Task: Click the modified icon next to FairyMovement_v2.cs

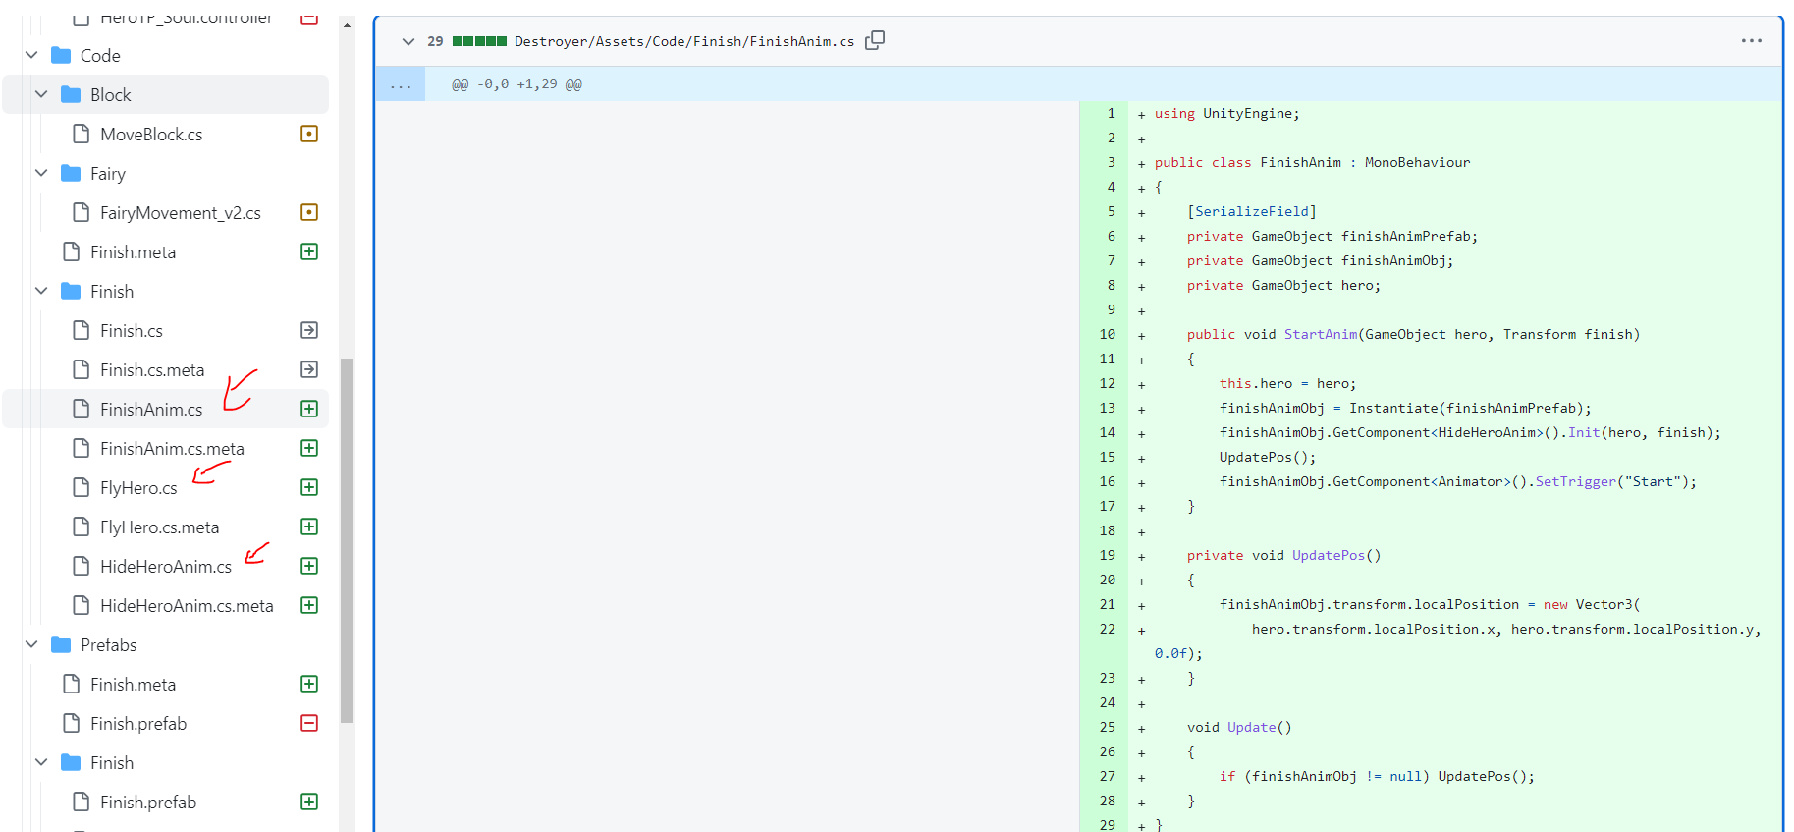Action: [x=309, y=212]
